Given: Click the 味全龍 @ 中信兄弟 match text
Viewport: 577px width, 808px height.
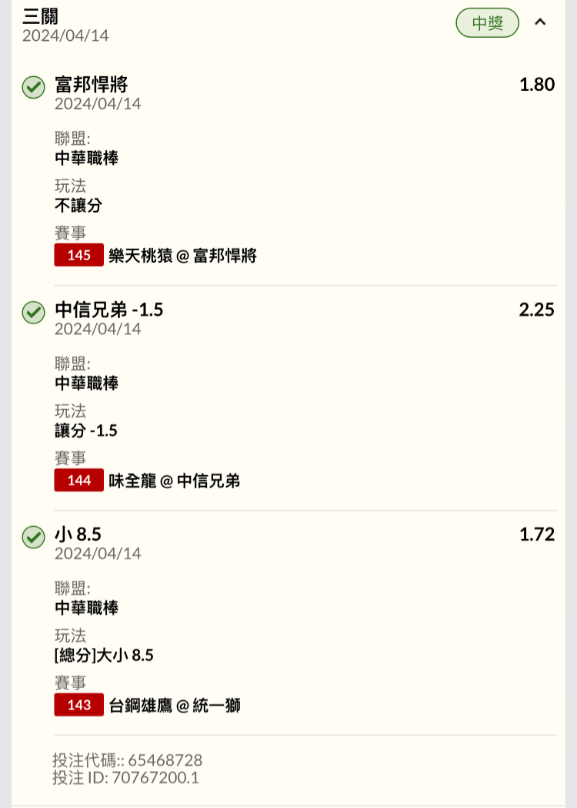Looking at the screenshot, I should tap(174, 481).
